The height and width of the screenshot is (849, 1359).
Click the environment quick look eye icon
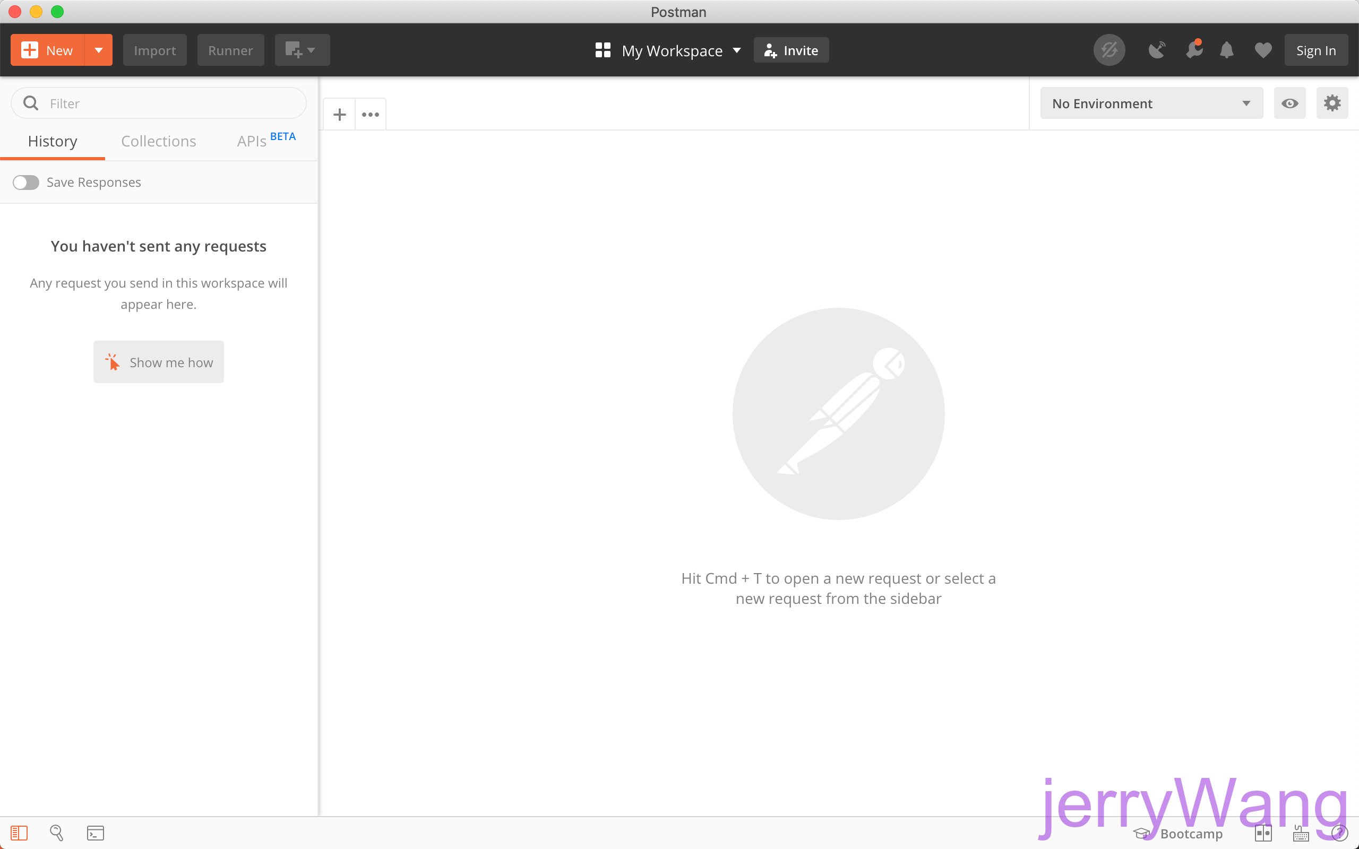click(1289, 103)
